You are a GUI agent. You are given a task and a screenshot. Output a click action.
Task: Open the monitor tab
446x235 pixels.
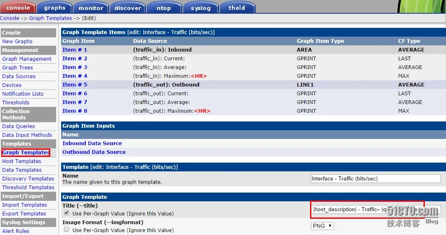click(91, 7)
